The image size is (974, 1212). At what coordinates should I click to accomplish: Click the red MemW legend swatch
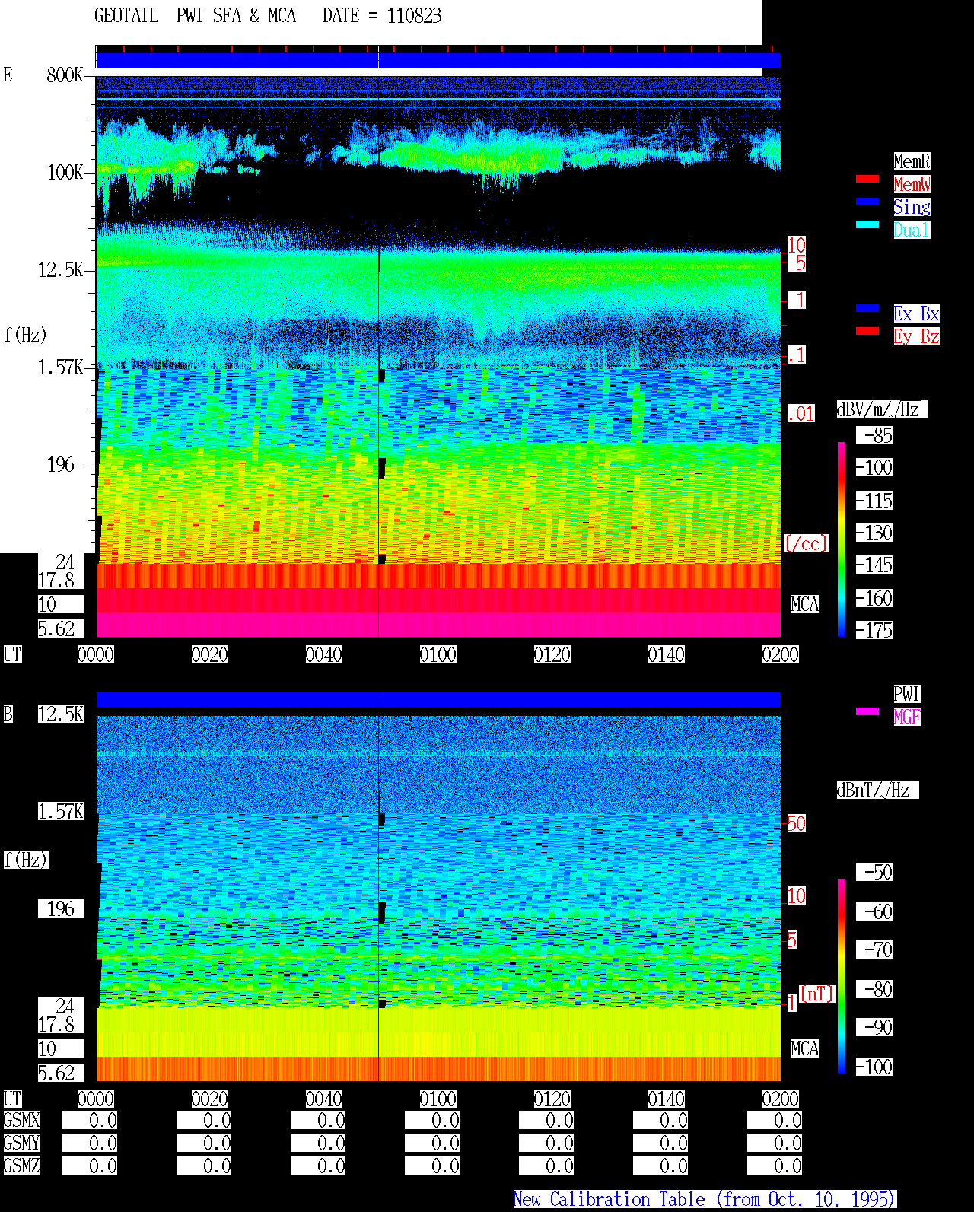point(867,179)
